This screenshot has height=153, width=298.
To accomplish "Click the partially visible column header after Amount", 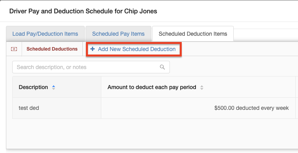I will pyautogui.click(x=297, y=87).
